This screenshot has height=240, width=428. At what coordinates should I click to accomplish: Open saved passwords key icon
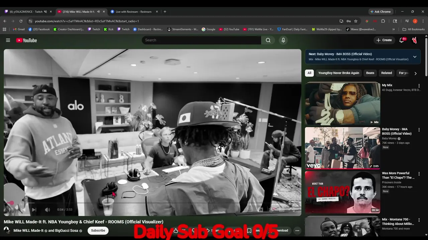click(348, 21)
